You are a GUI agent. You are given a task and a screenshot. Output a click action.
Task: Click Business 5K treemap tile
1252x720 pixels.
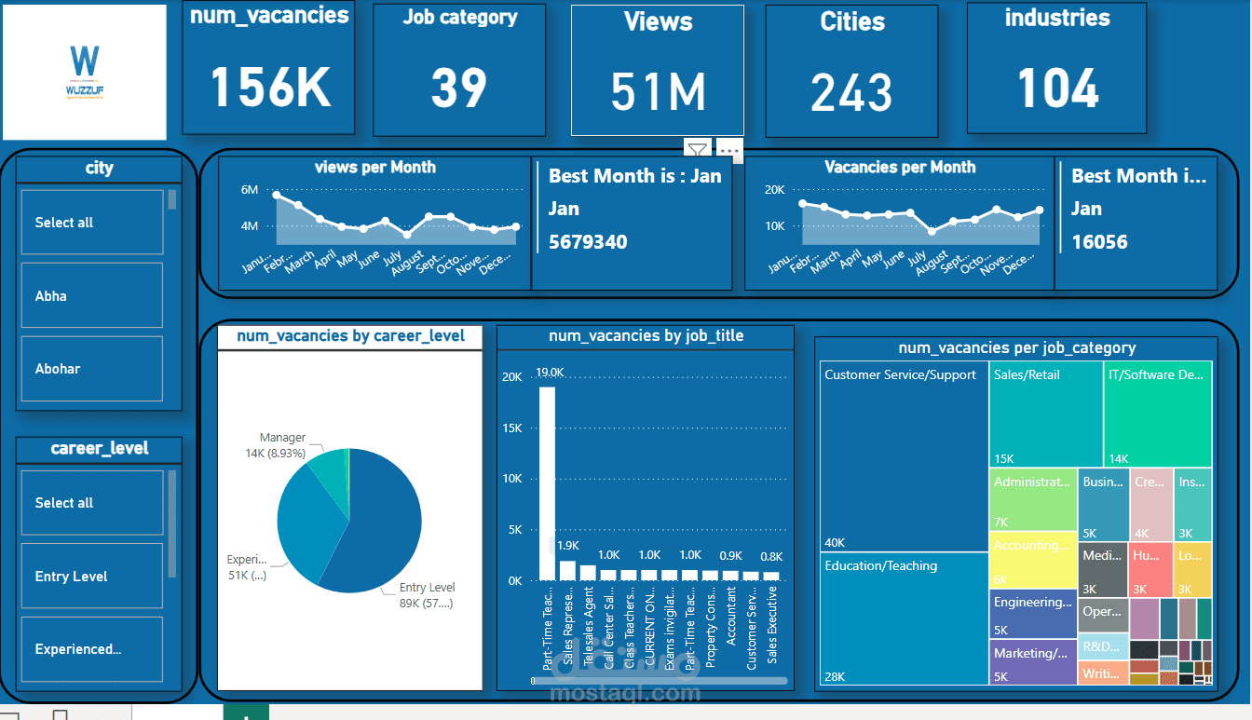[x=1103, y=505]
